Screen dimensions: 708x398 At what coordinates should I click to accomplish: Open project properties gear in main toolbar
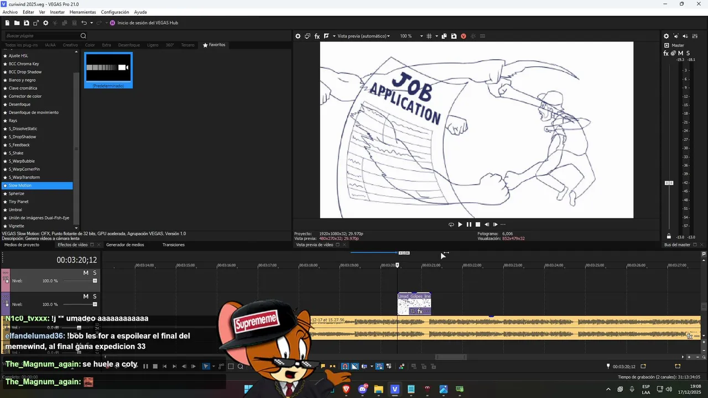point(46,23)
